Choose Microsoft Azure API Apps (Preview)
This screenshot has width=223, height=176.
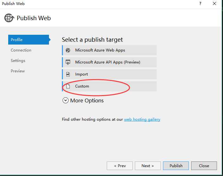109,62
